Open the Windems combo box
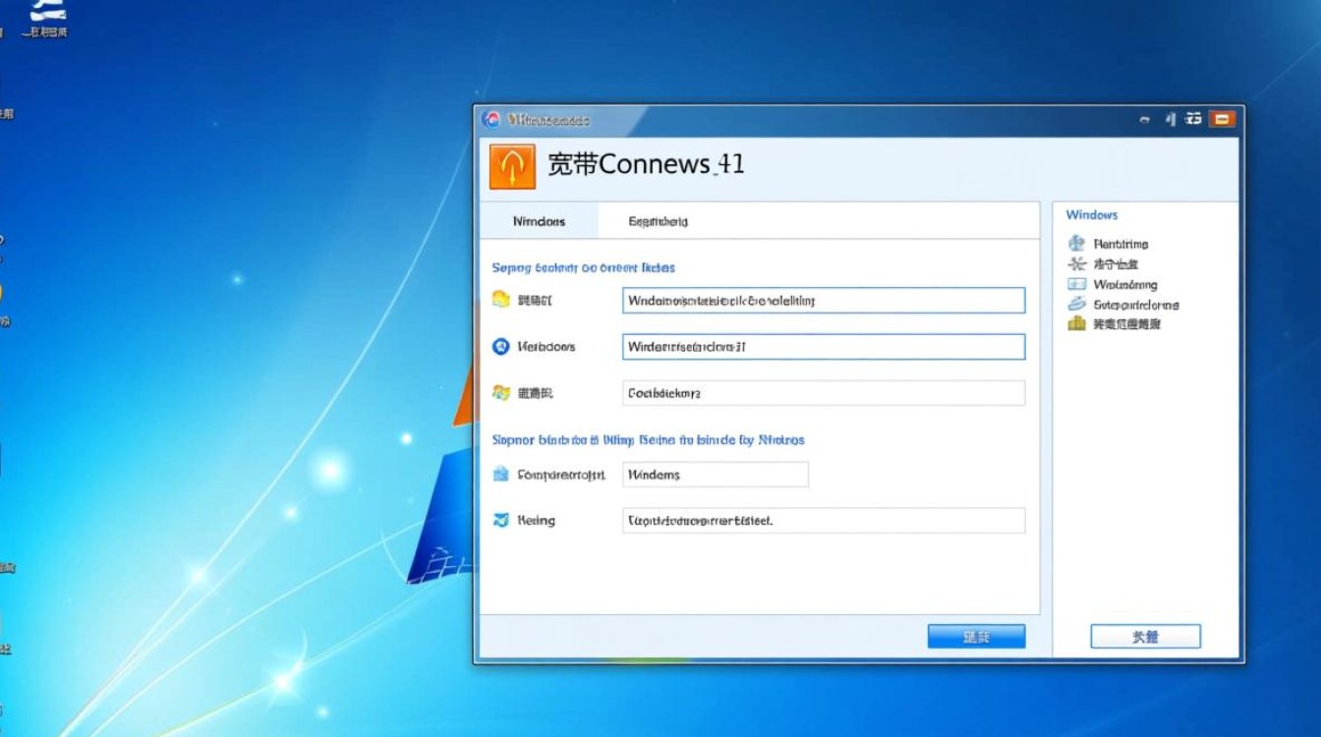 coord(715,474)
